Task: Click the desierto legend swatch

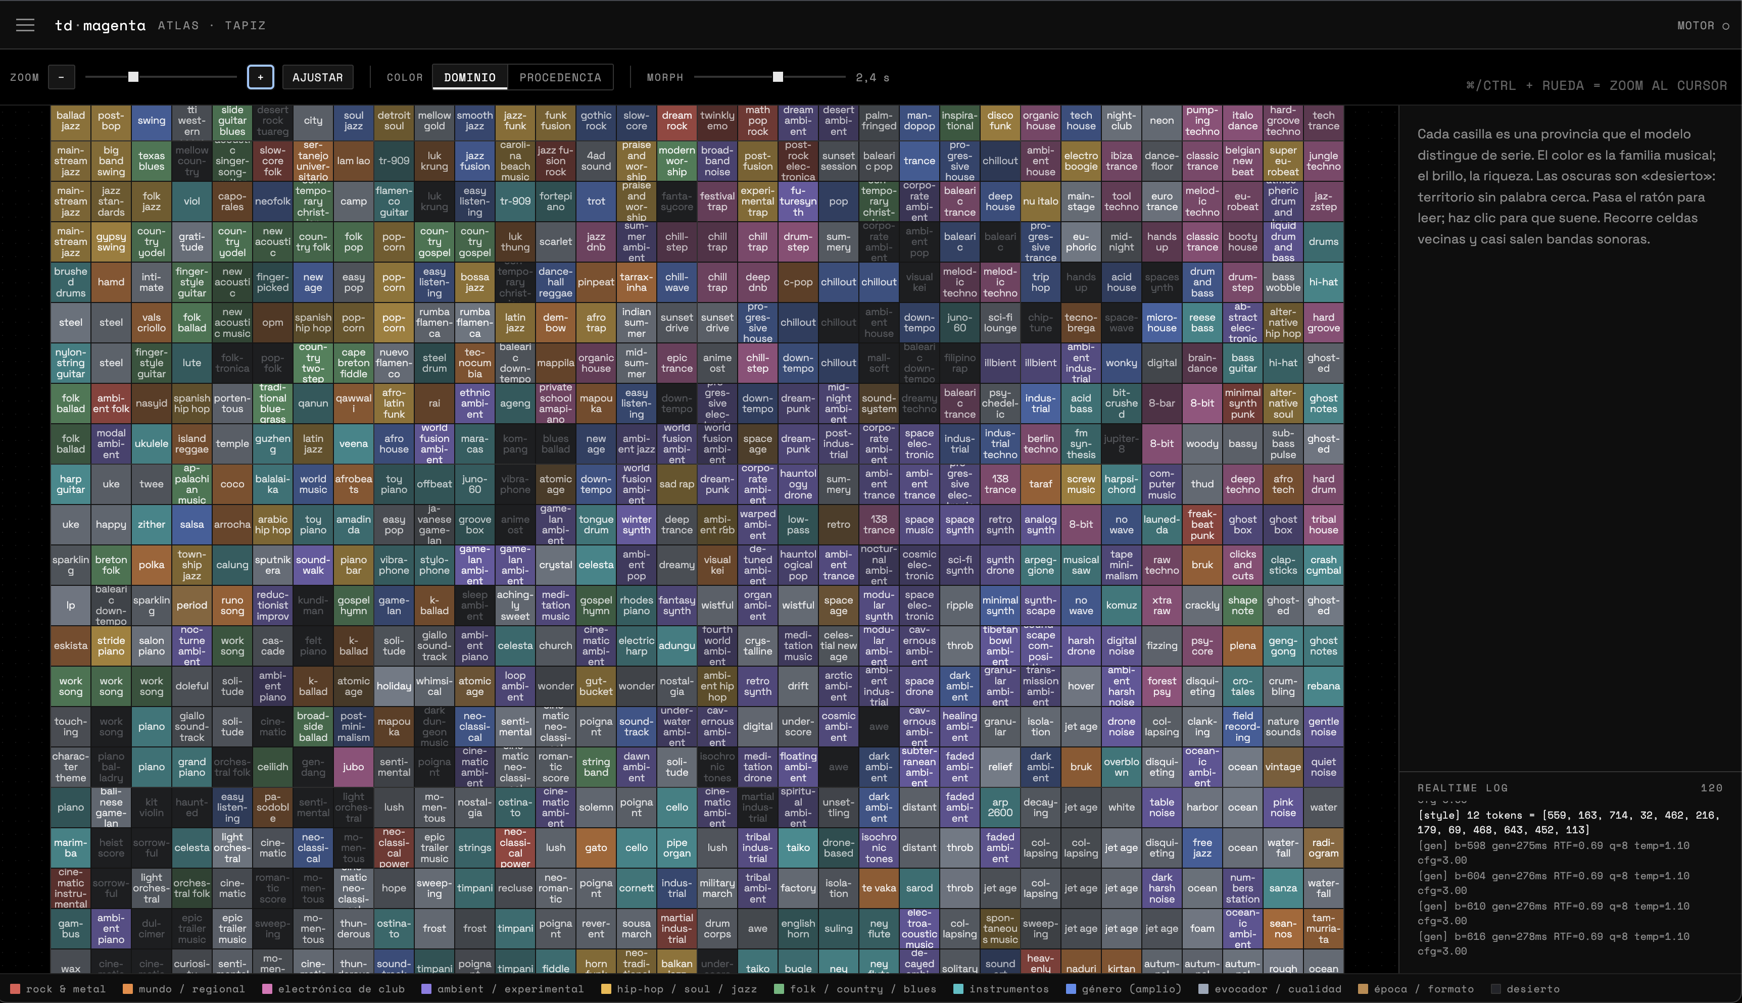Action: pyautogui.click(x=1496, y=988)
